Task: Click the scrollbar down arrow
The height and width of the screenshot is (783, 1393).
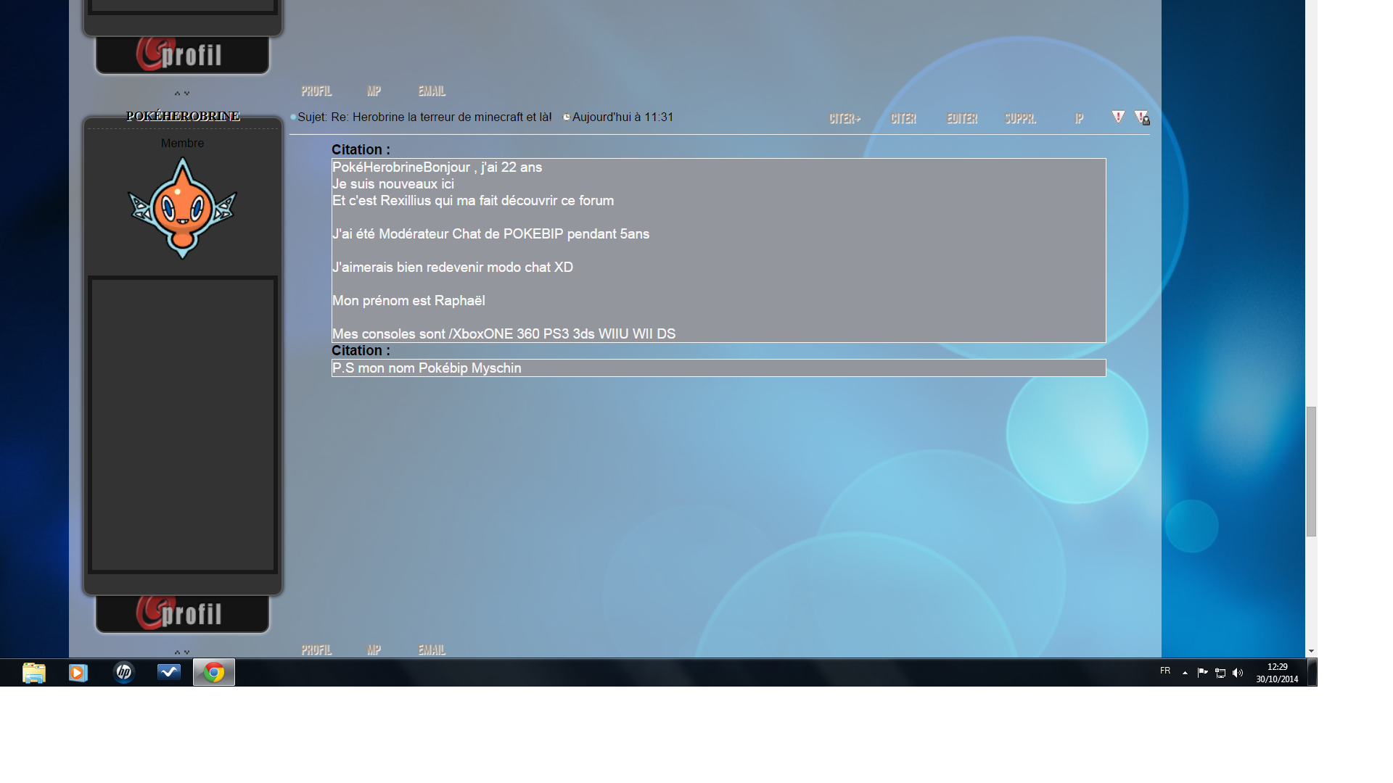Action: (x=1311, y=651)
